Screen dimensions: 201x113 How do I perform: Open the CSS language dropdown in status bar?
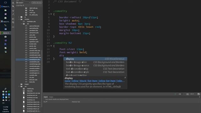click(181, 94)
